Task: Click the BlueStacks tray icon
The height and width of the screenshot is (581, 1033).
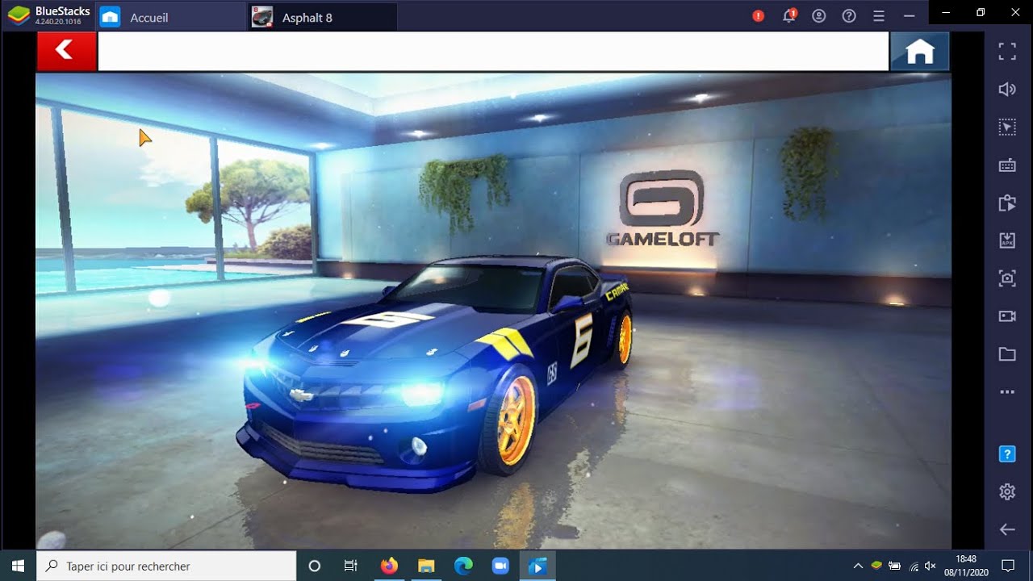Action: pos(876,566)
